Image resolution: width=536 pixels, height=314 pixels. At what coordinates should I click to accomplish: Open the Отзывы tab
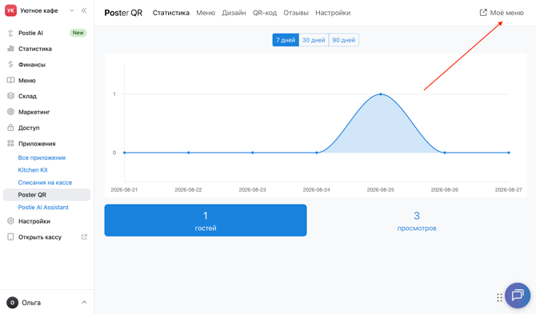tap(296, 13)
